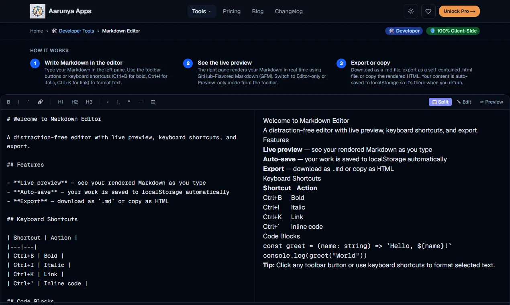The height and width of the screenshot is (305, 510).
Task: Click 'Ctrl+K' cell in preview table
Action: (x=272, y=217)
